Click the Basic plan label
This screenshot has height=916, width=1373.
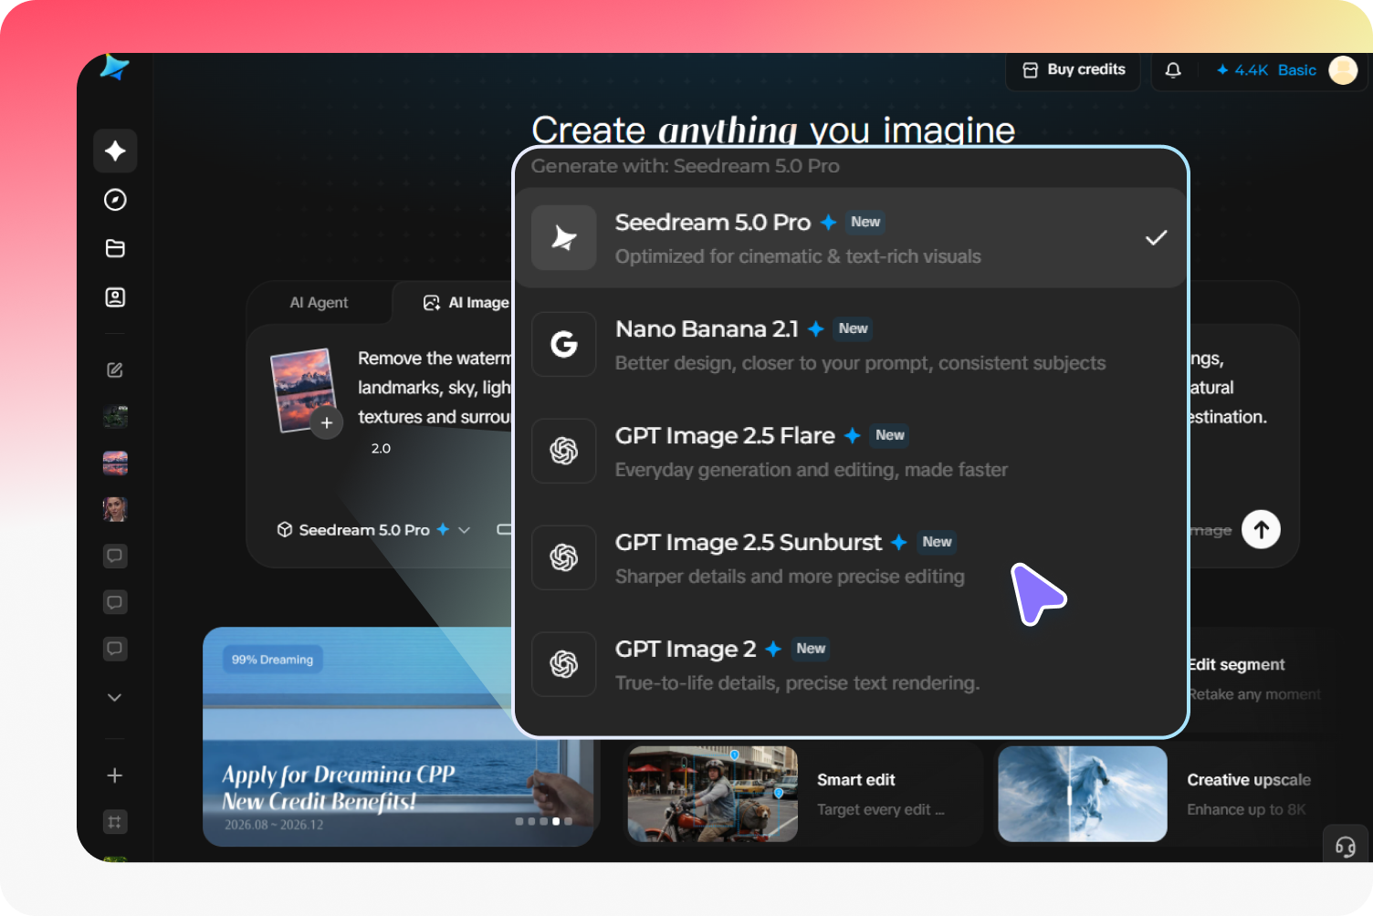point(1297,70)
